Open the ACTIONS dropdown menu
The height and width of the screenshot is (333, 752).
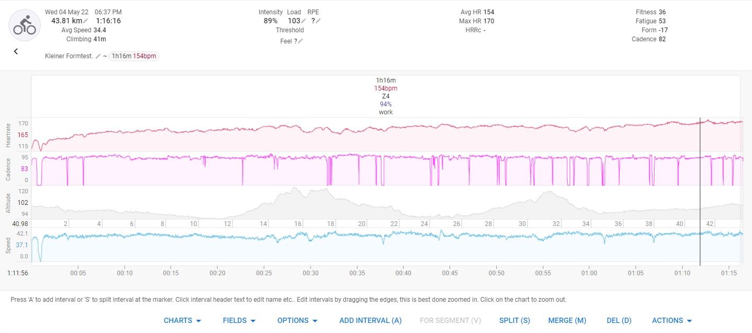[672, 320]
